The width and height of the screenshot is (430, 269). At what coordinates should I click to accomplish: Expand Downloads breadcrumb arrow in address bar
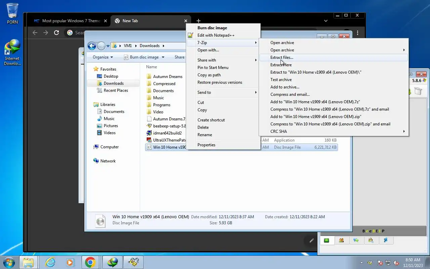pos(164,46)
